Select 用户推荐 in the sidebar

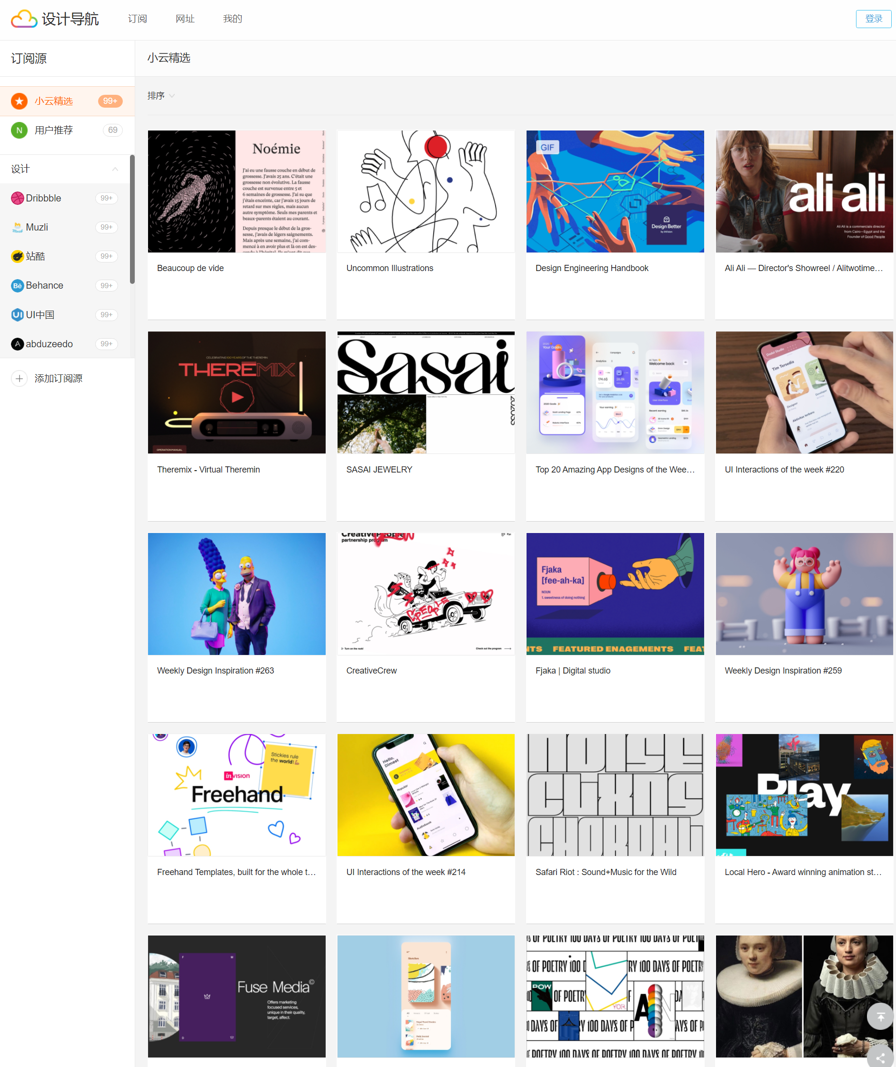pyautogui.click(x=68, y=130)
